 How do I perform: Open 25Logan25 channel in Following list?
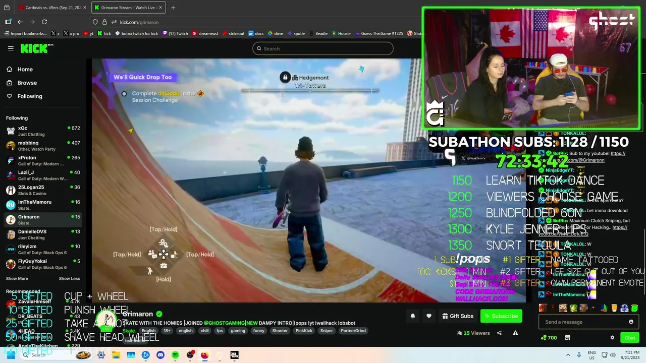pyautogui.click(x=43, y=190)
